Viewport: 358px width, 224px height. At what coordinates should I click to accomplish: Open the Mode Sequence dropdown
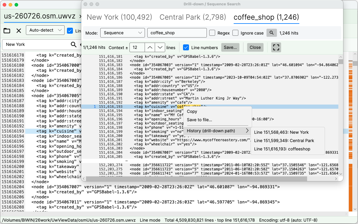(122, 33)
